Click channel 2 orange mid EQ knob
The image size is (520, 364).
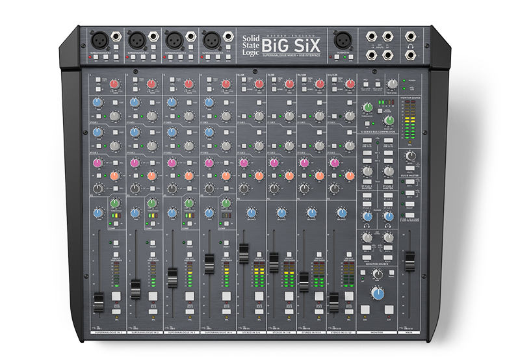point(152,175)
